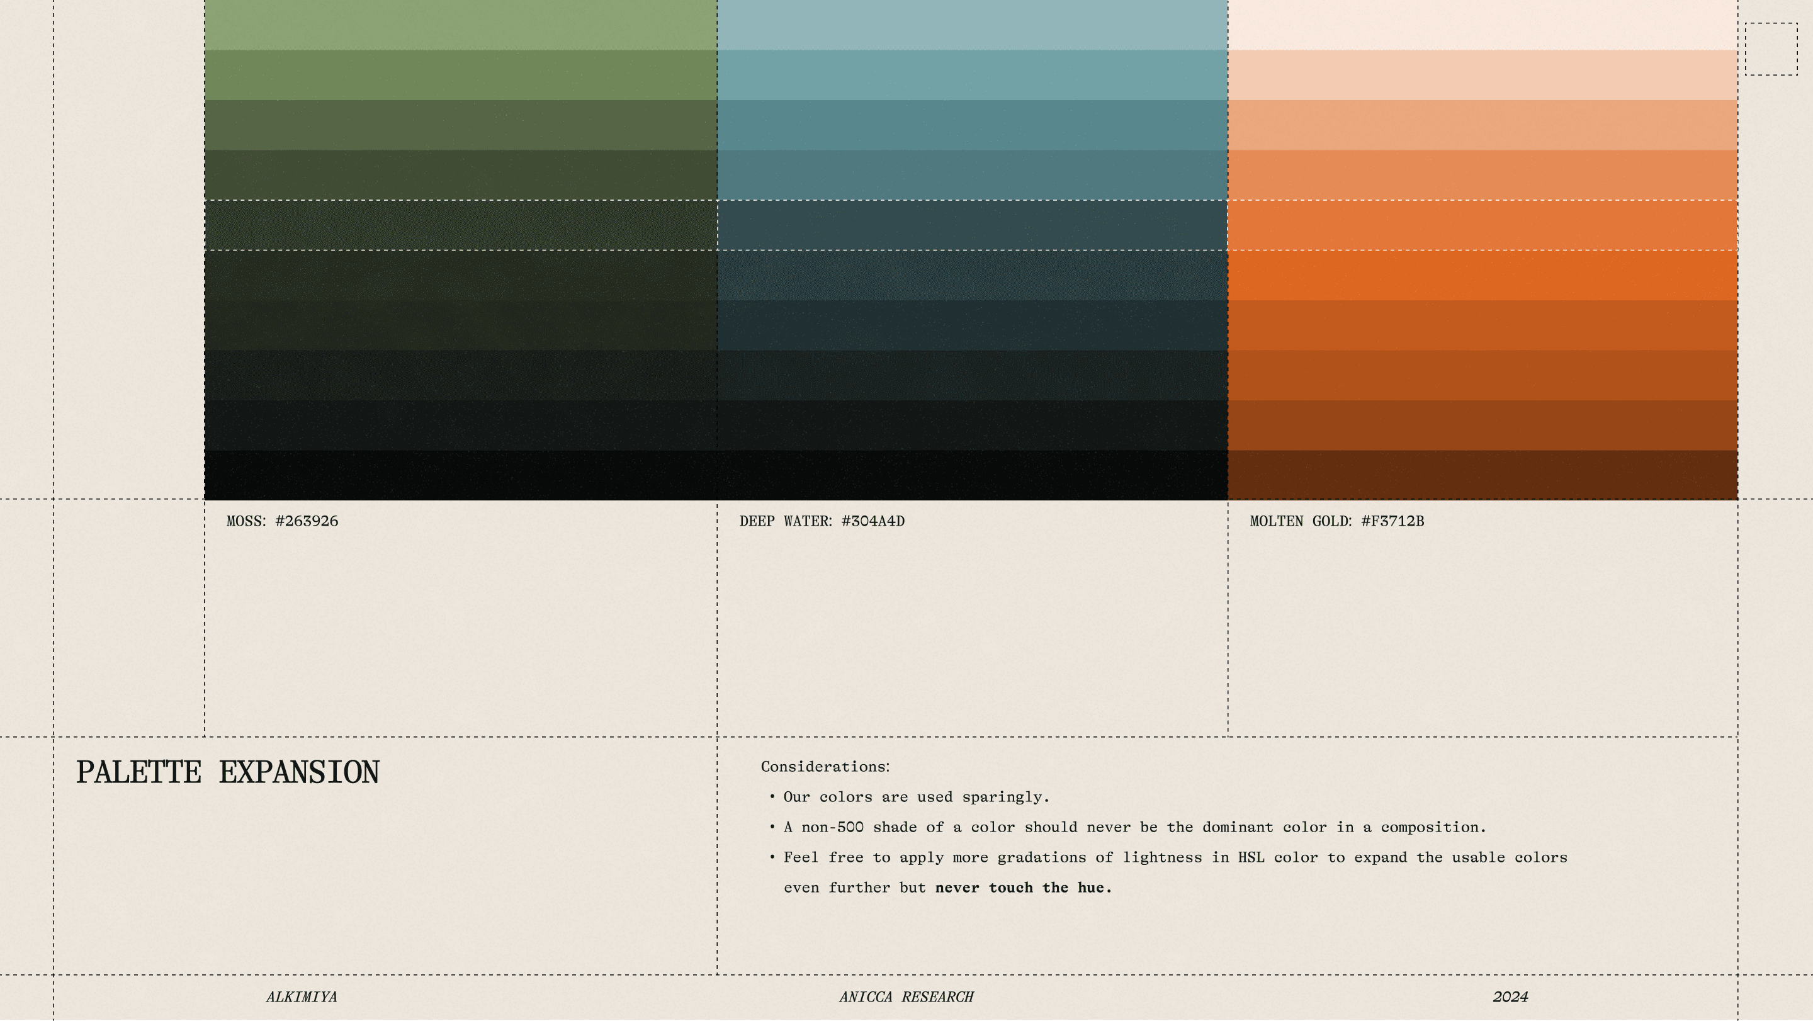This screenshot has width=1813, height=1021.
Task: Select the palest peach swatch atop Molten Gold
Action: [1483, 24]
